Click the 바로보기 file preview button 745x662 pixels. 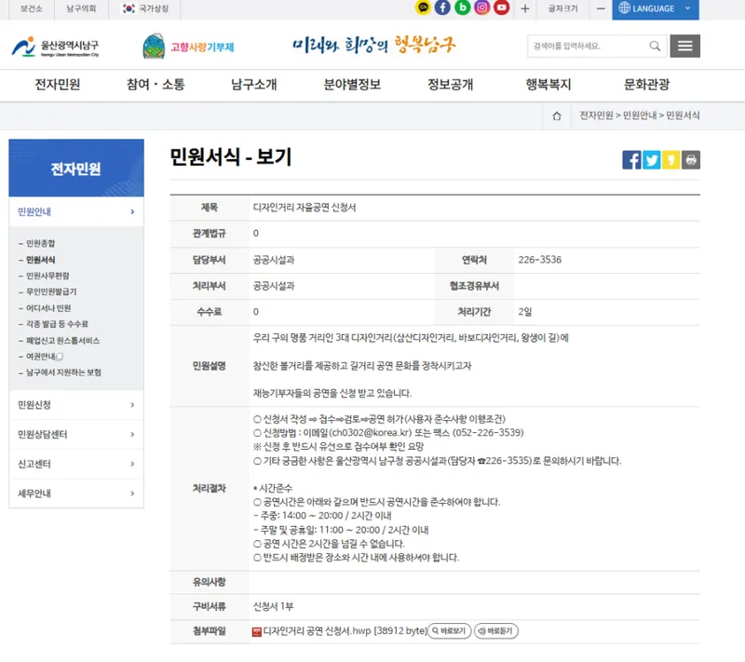449,631
